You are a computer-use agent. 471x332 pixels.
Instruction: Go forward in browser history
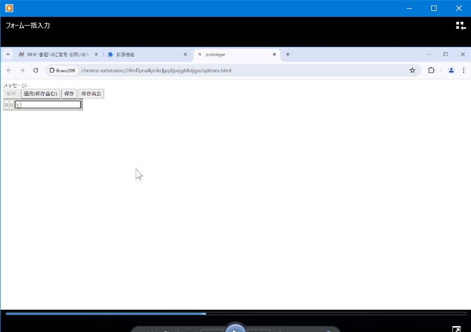click(22, 70)
